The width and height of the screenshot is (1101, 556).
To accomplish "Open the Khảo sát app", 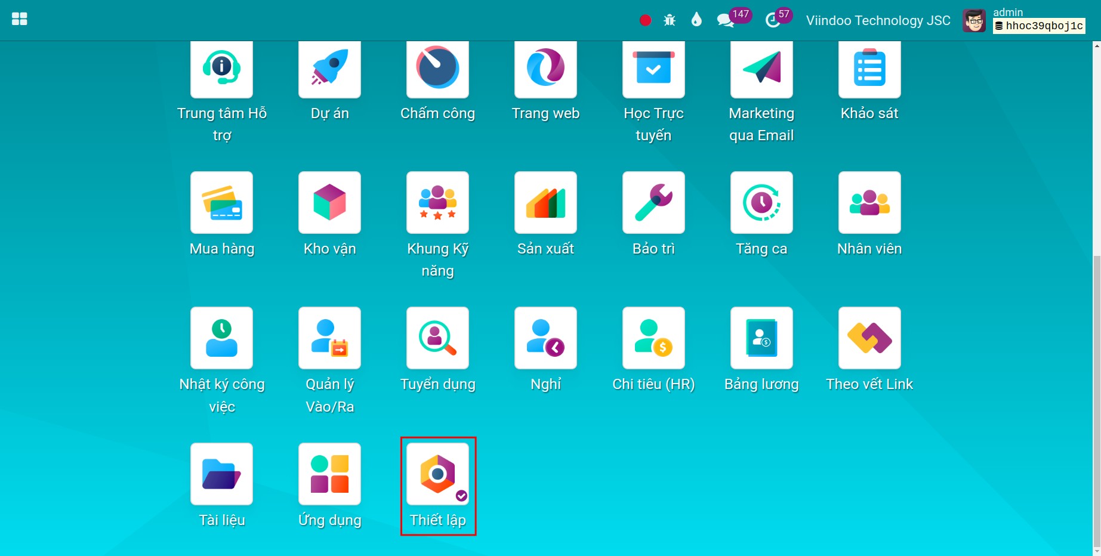I will pyautogui.click(x=869, y=69).
